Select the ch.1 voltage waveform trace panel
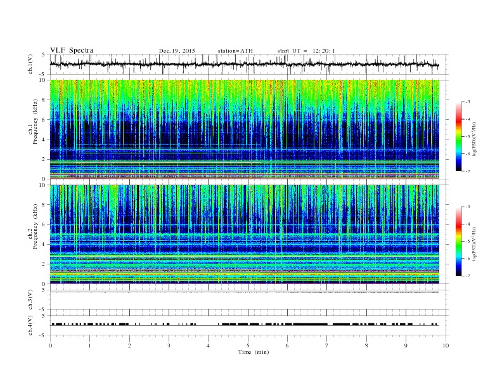502x388 pixels. 249,64
